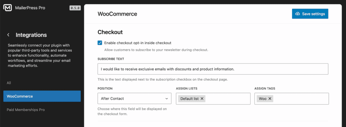The height and width of the screenshot is (127, 346).
Task: Click the Integrations heading
Action: pyautogui.click(x=31, y=35)
